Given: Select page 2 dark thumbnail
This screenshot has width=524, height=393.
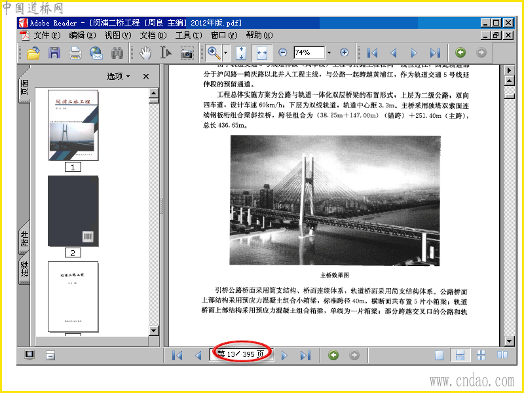Looking at the screenshot, I should pyautogui.click(x=73, y=211).
